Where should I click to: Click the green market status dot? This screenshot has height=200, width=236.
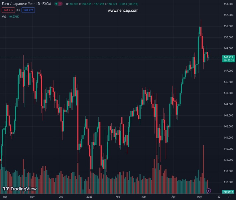point(57,4)
